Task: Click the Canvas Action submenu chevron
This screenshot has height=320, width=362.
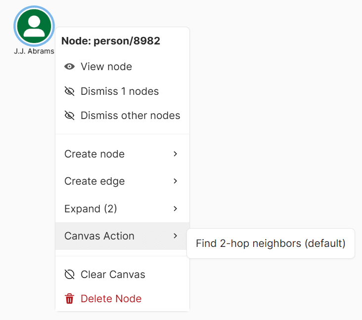Action: (x=175, y=236)
